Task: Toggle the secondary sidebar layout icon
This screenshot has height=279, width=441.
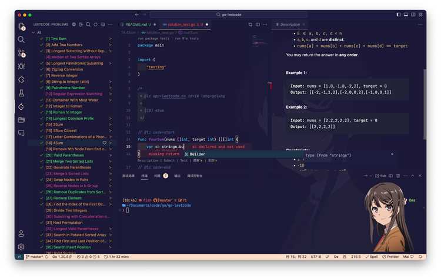Action: pos(413,15)
